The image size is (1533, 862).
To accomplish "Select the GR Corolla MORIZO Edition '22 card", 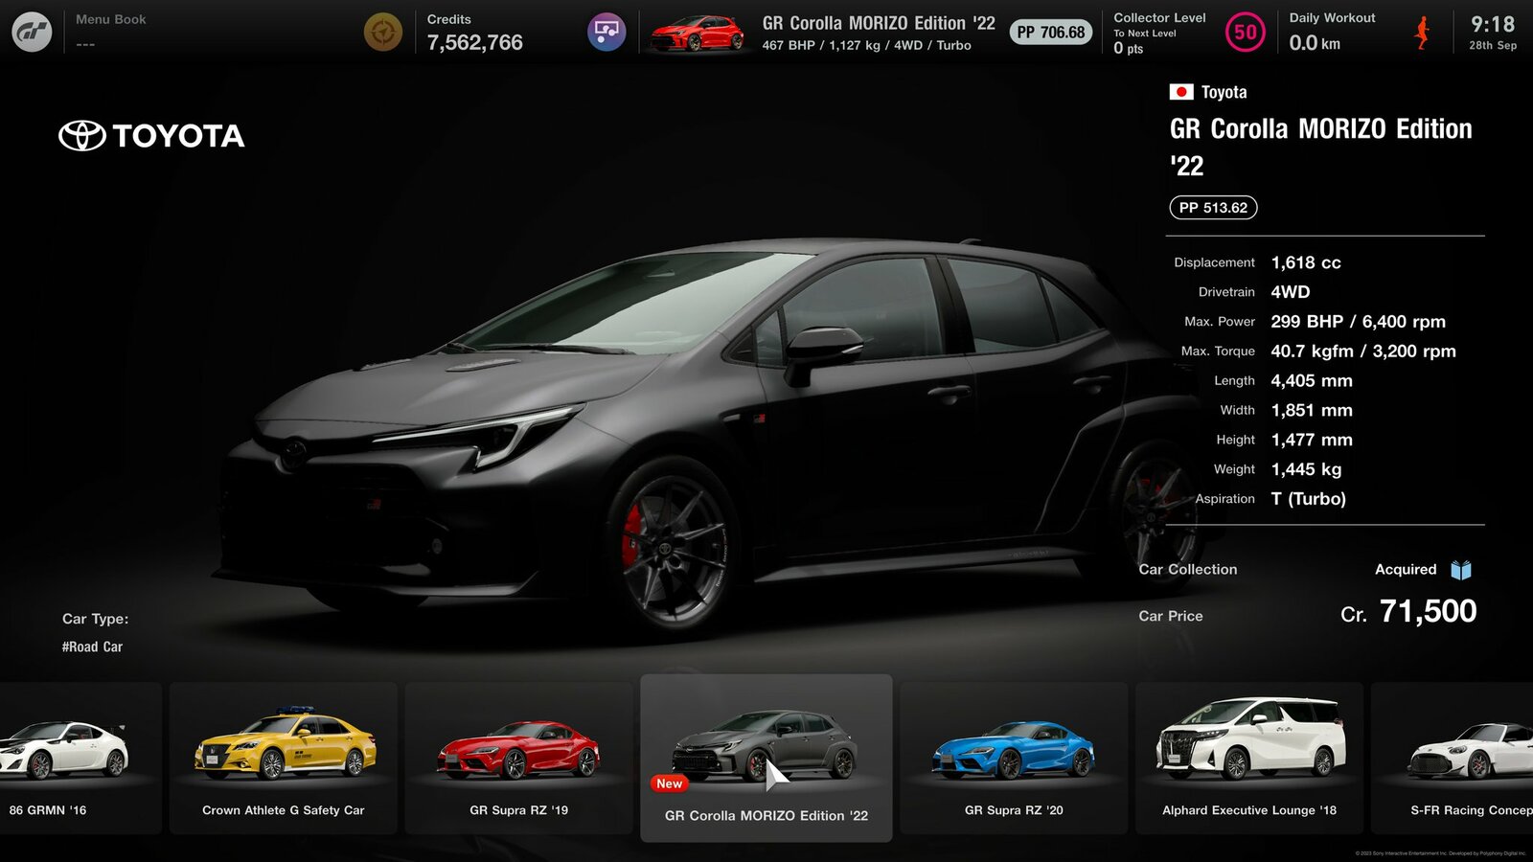I will 766,759.
